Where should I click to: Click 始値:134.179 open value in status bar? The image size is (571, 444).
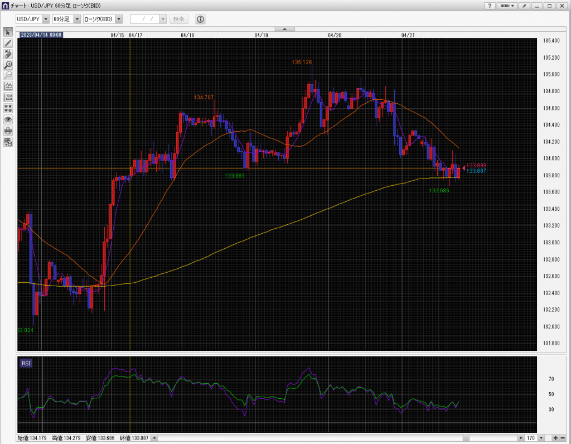click(32, 438)
